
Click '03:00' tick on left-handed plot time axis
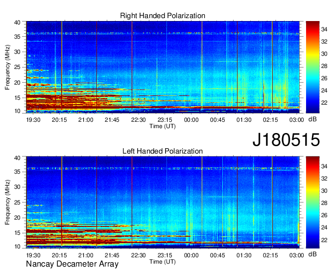[x=296, y=255]
